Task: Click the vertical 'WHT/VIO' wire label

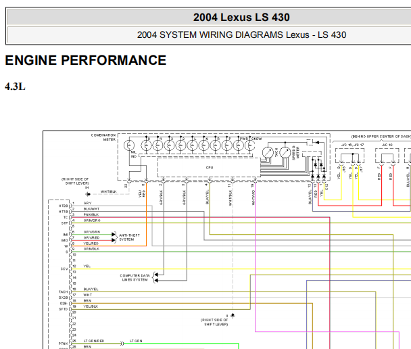Action: pos(253,197)
